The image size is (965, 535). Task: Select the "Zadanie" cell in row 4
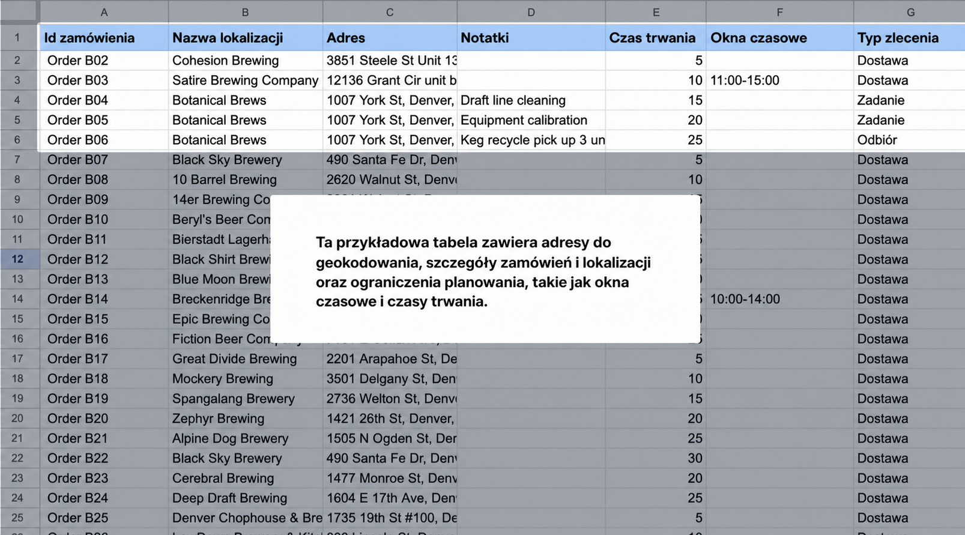[909, 100]
